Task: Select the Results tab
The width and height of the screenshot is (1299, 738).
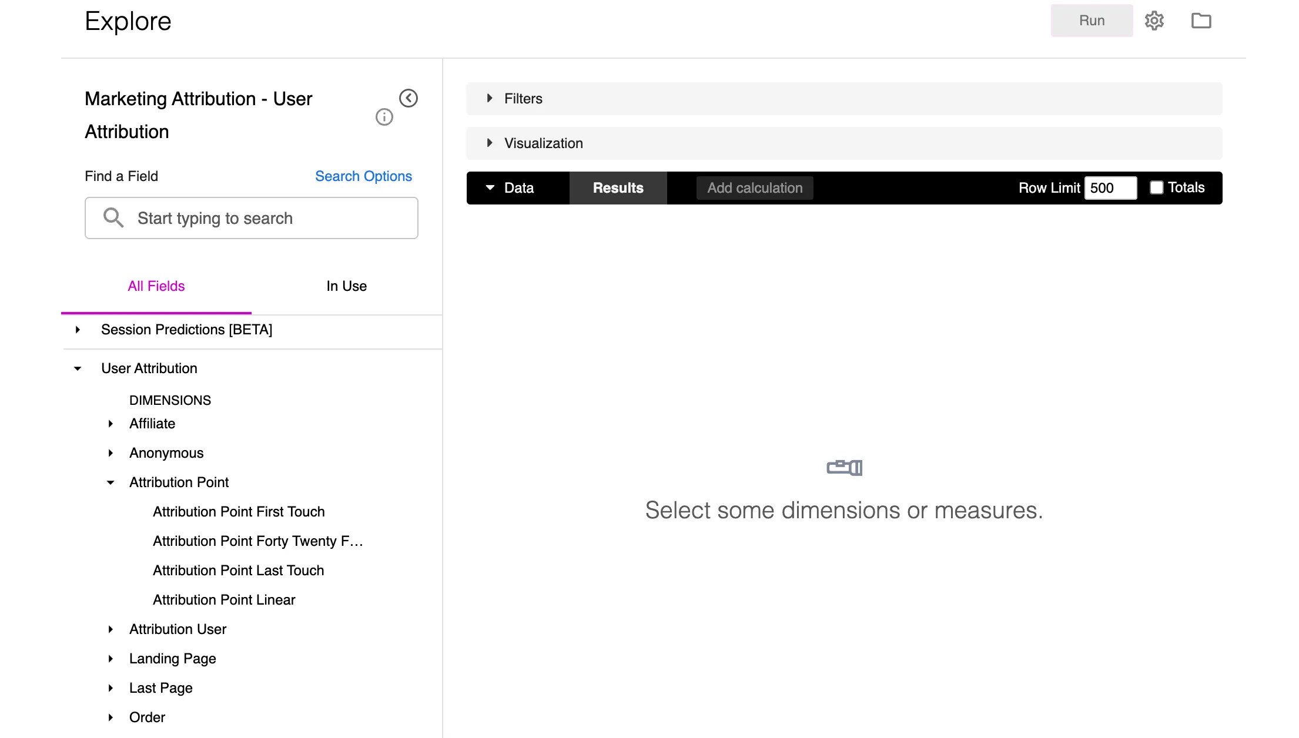Action: coord(618,188)
